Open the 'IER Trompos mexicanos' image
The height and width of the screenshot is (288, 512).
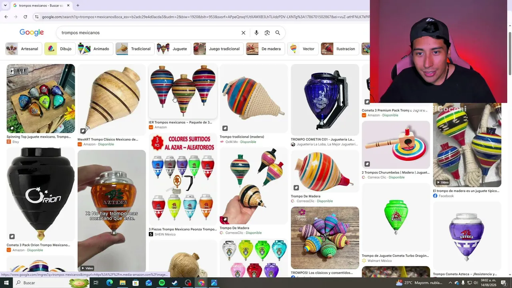point(183,92)
